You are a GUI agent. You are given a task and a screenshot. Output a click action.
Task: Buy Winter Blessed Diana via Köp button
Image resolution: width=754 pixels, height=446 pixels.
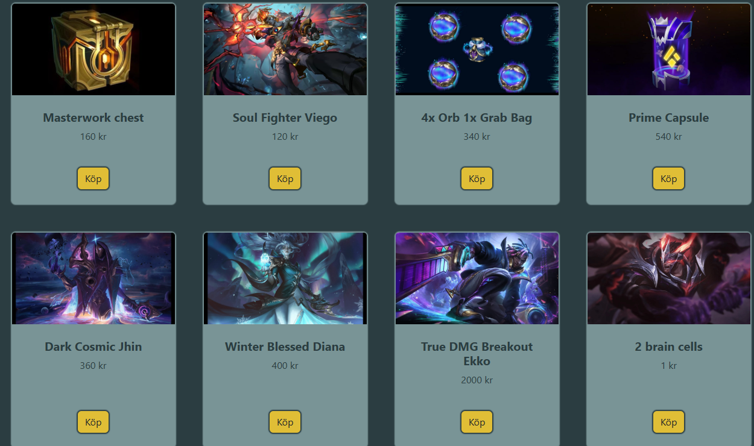point(285,422)
